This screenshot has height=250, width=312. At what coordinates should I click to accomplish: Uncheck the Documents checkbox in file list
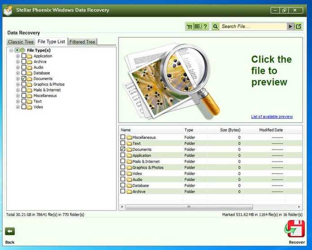123,149
